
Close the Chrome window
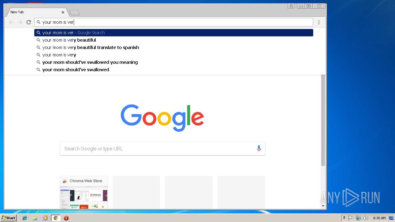pos(319,6)
